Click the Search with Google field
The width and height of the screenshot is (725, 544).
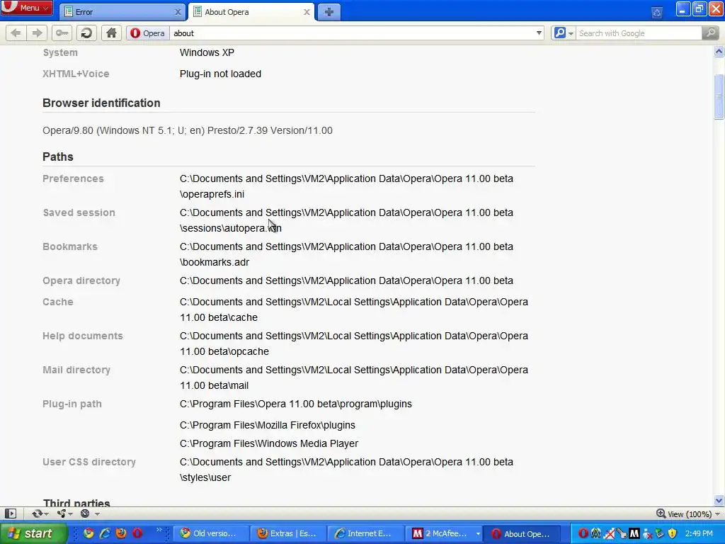pyautogui.click(x=638, y=33)
